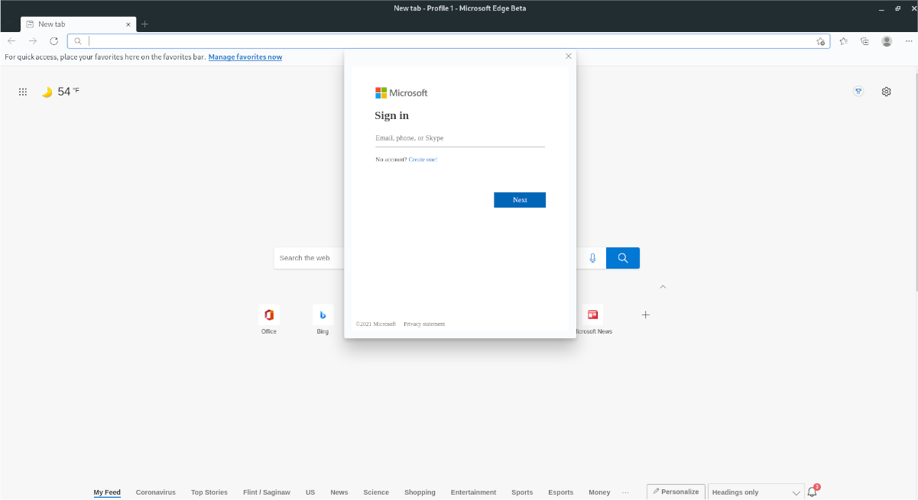Click the Personalize button

(676, 492)
